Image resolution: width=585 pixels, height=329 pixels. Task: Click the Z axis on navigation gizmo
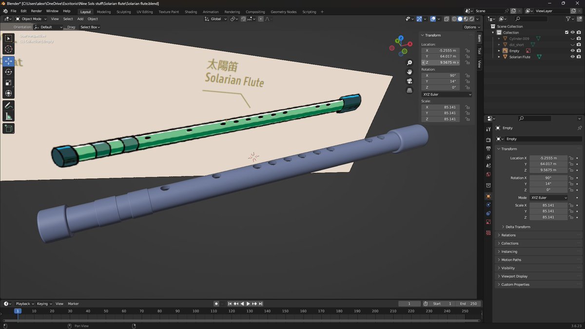(401, 38)
